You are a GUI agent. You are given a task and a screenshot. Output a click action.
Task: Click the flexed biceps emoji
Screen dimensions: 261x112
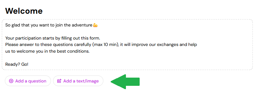[95, 25]
